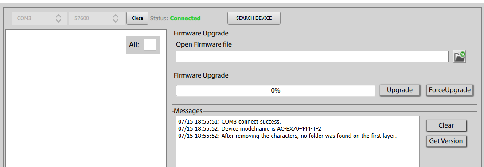484x167 pixels.
Task: Open the firmware file browse folder icon
Action: [x=459, y=57]
